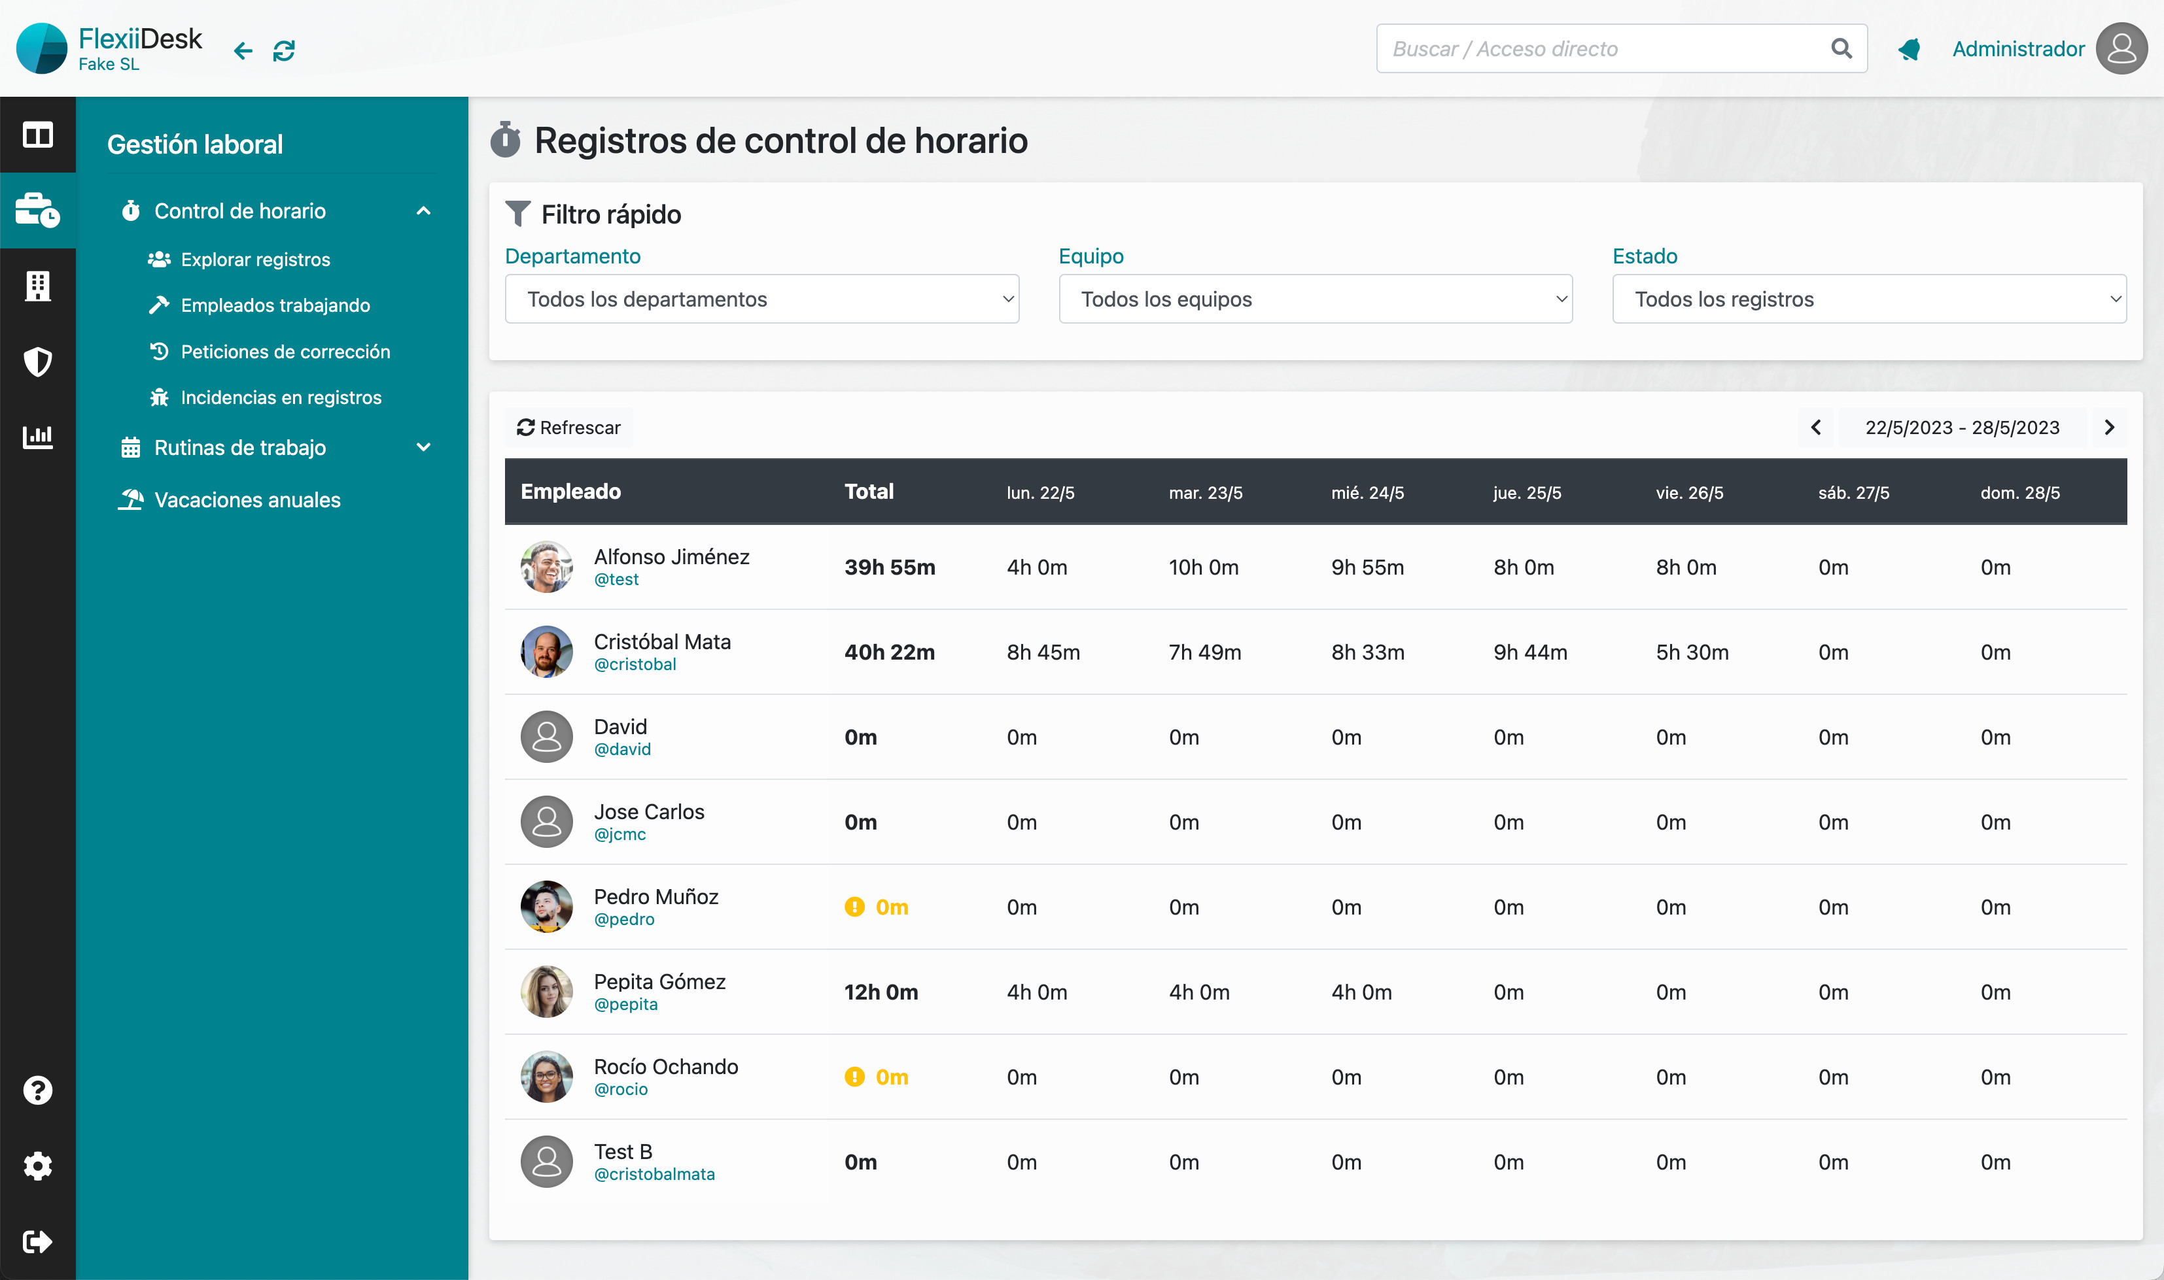Click the help question mark icon
Screen dimensions: 2164x1280
37,1090
